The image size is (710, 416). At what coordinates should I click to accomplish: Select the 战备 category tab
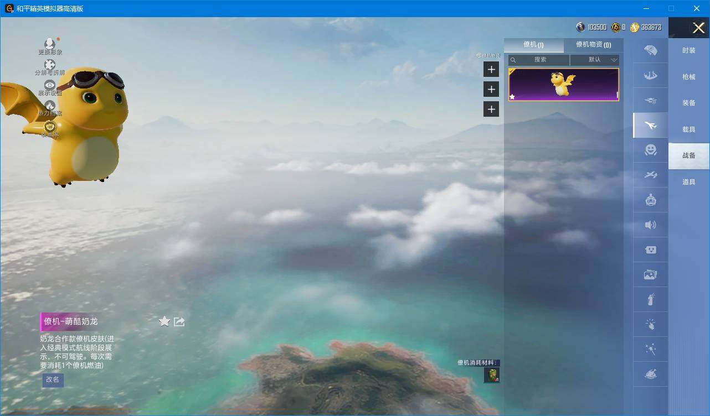coord(689,155)
